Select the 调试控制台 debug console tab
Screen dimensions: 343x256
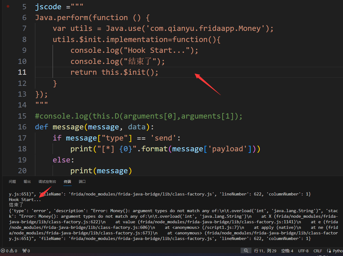(x=47, y=182)
